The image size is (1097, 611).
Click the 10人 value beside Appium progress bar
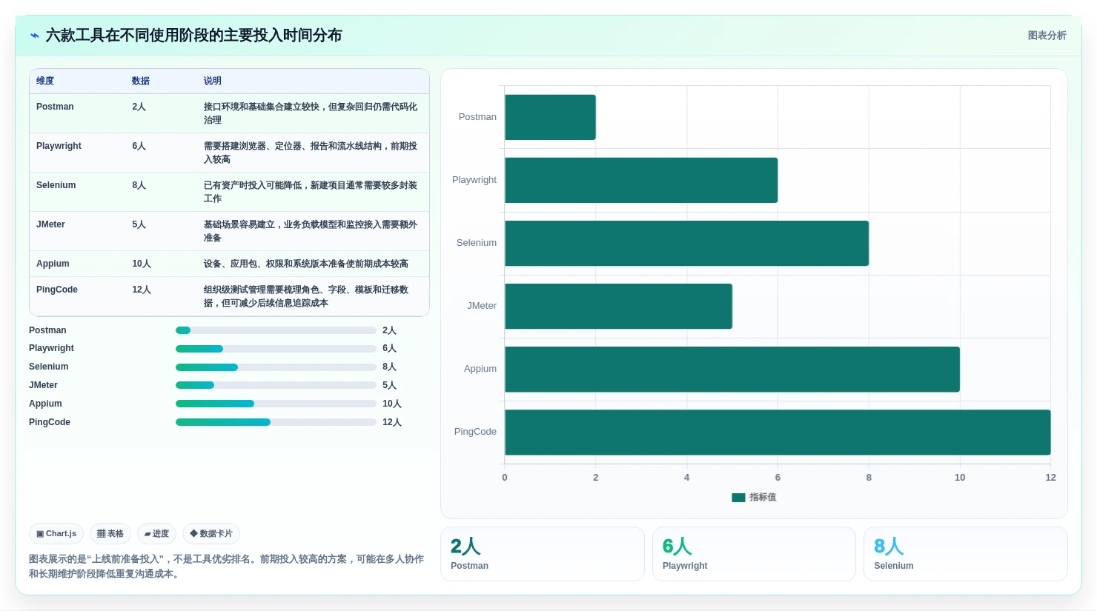coord(392,404)
